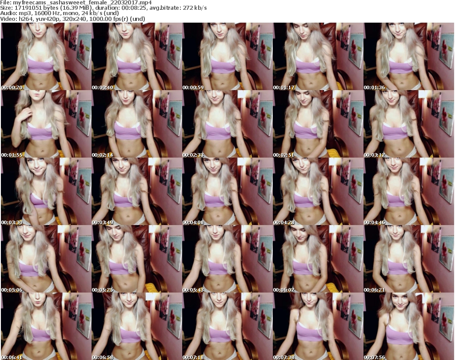Pick the frame labeled 00:04:46
This screenshot has width=455, height=360.
coord(409,191)
